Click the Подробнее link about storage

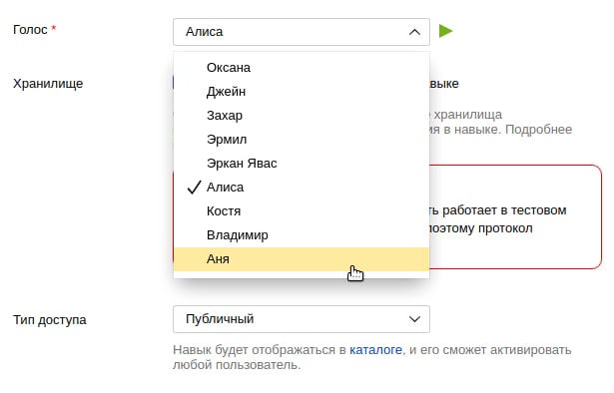538,130
